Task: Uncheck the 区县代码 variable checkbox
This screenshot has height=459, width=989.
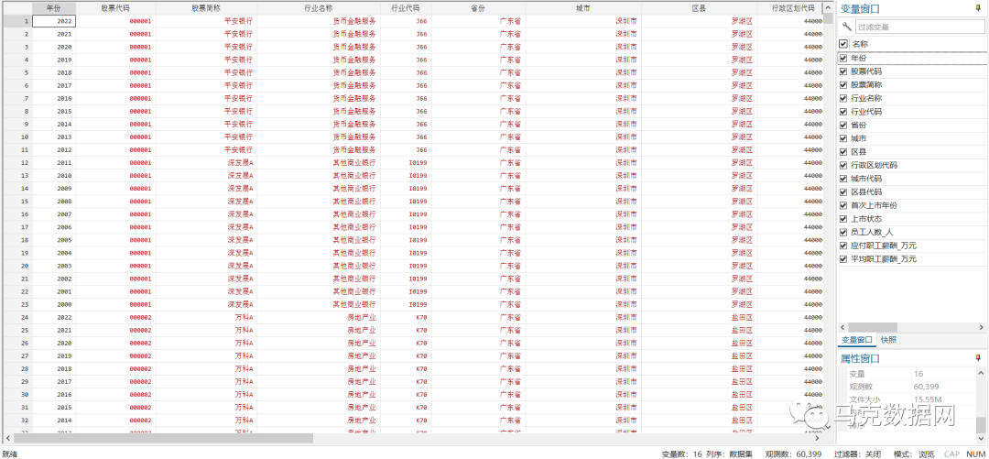Action: 843,191
